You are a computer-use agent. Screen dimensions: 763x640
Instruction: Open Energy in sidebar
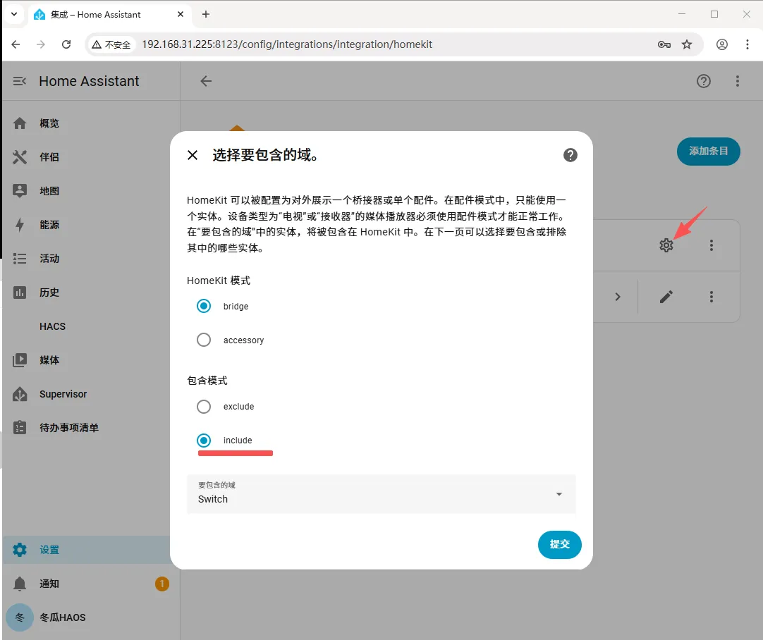point(90,225)
